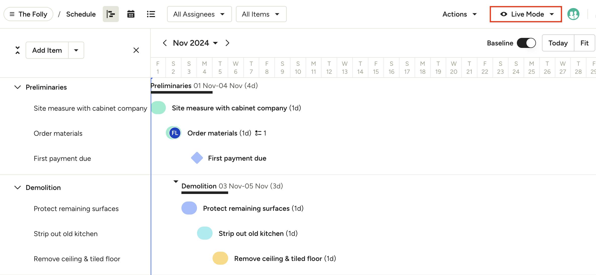Toggle the Baseline switch
Viewport: 596px width, 275px height.
click(x=526, y=43)
